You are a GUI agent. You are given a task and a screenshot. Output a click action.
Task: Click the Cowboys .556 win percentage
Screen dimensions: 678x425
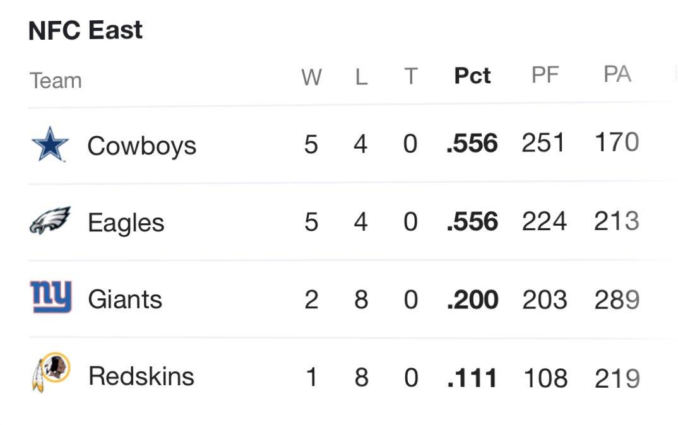(472, 144)
